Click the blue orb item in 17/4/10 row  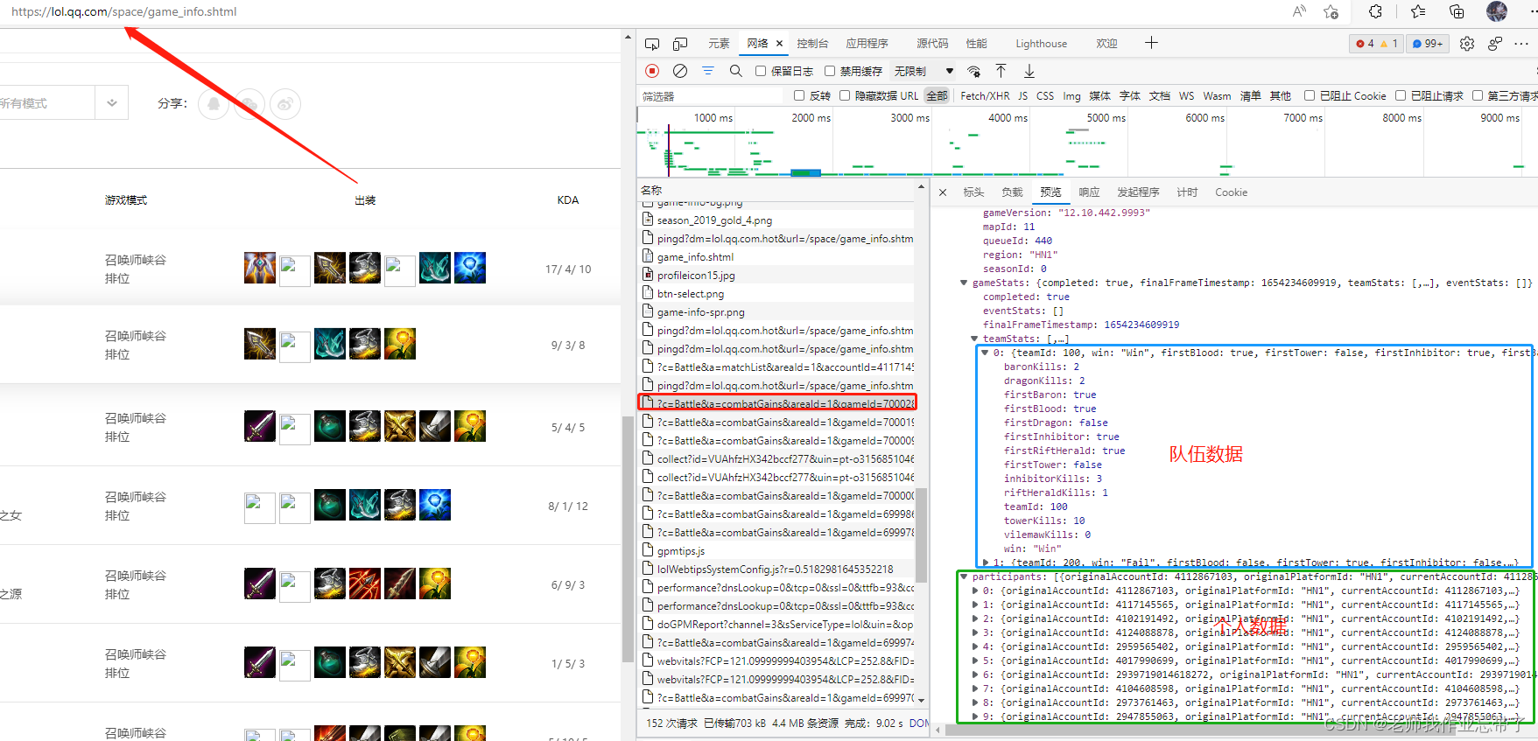pyautogui.click(x=470, y=268)
